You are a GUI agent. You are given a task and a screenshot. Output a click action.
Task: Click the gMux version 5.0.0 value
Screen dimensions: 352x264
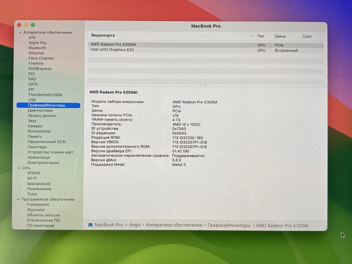coord(177,160)
